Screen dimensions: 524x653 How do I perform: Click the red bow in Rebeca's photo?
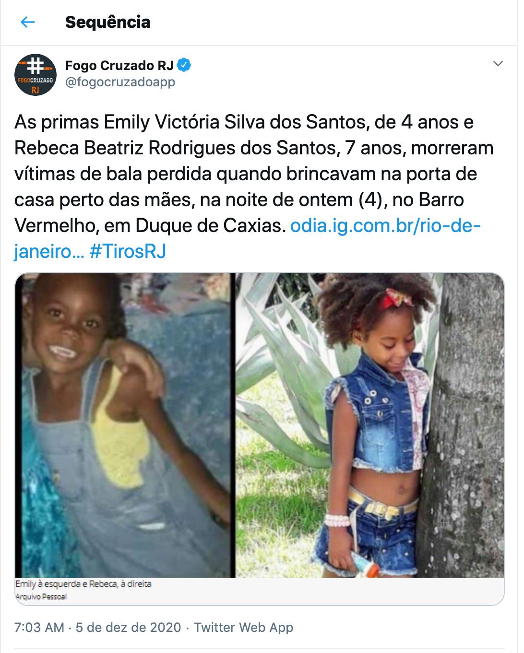[398, 301]
